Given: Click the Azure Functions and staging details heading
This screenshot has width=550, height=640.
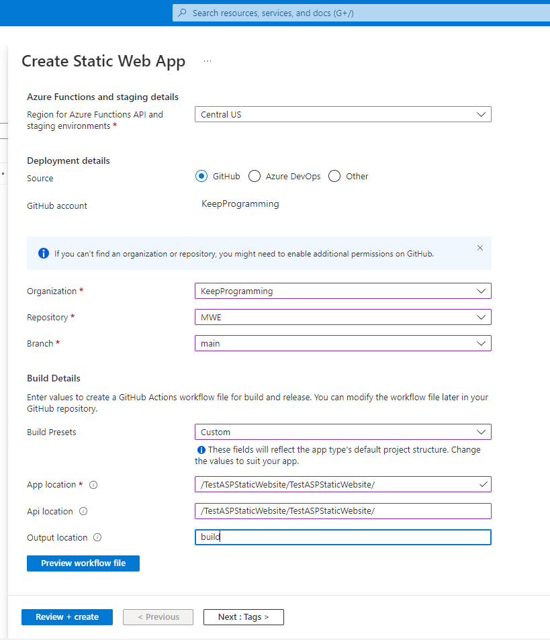Looking at the screenshot, I should coord(103,97).
